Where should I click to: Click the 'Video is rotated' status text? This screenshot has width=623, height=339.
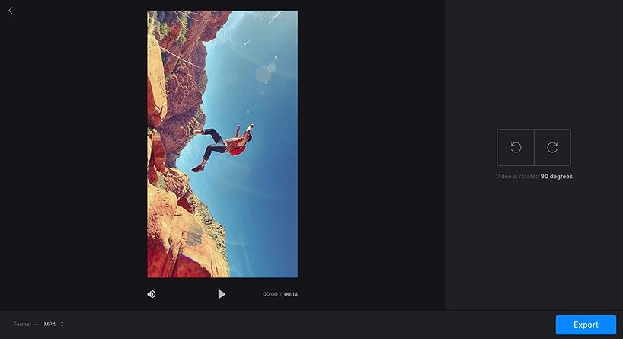point(517,177)
